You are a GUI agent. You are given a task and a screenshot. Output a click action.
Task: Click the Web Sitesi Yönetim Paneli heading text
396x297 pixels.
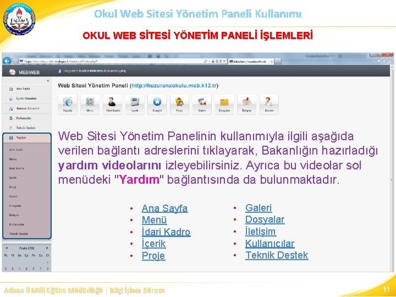pos(93,86)
